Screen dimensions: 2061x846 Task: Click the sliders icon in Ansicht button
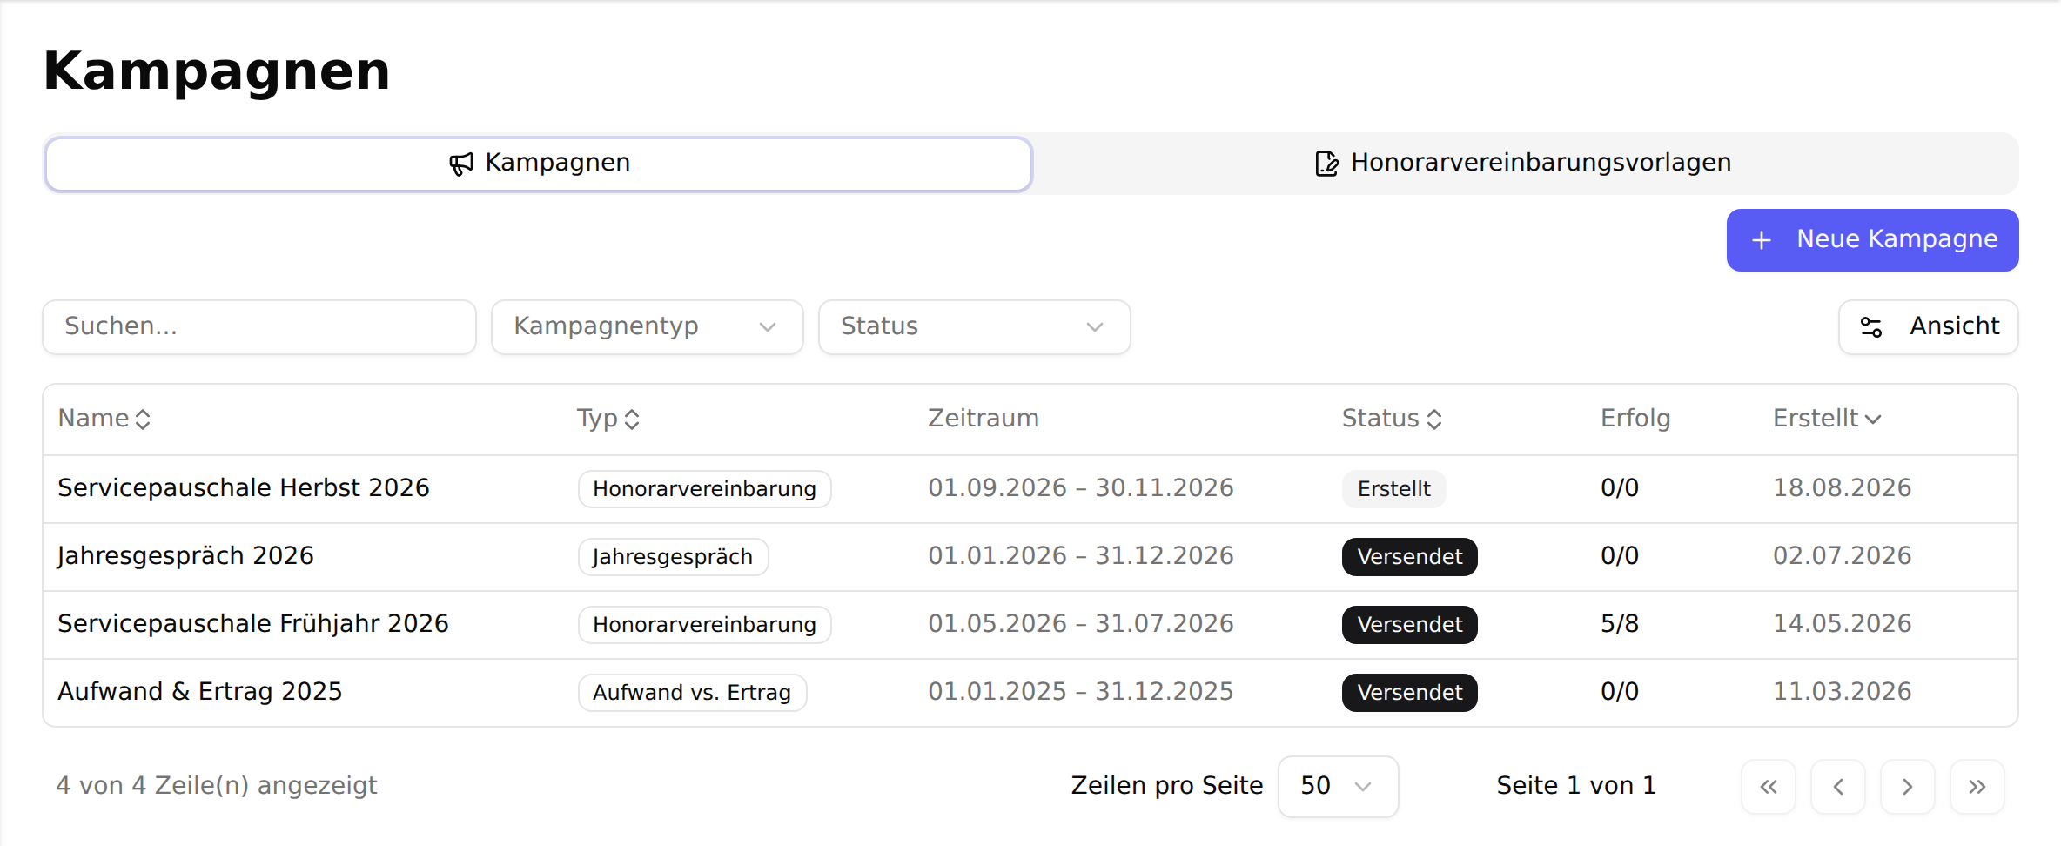point(1871,327)
